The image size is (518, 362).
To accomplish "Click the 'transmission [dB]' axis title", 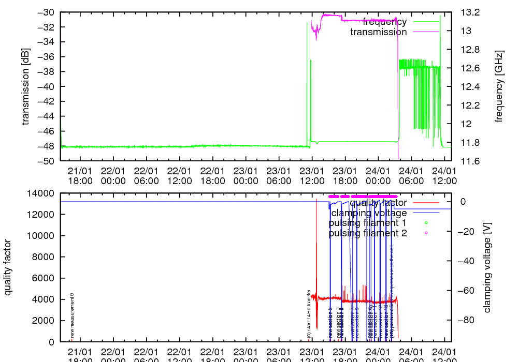I will (25, 86).
